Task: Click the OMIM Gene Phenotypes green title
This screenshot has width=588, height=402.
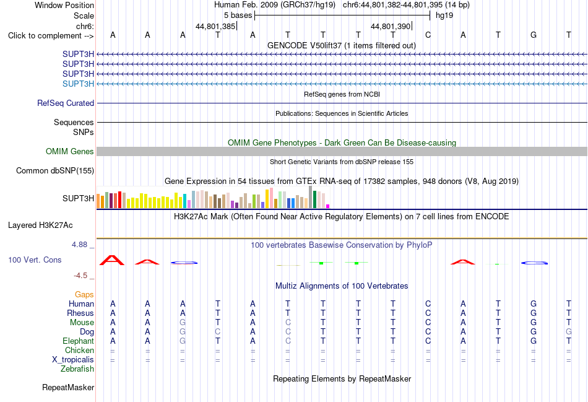Action: click(342, 142)
